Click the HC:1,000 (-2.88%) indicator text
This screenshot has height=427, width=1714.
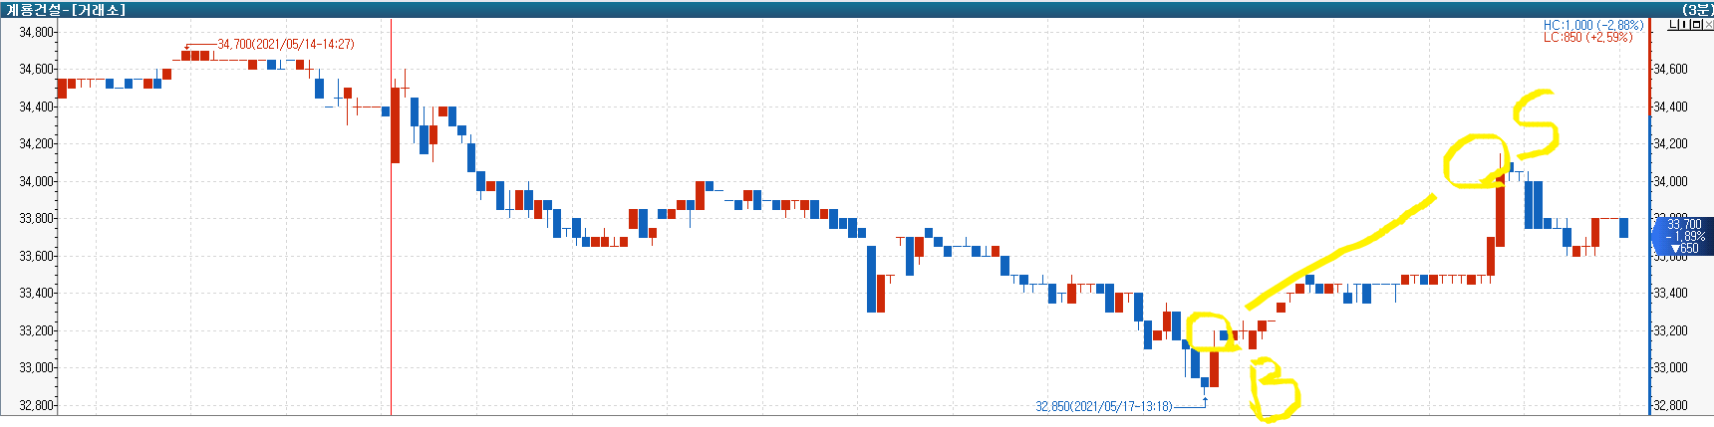pos(1592,25)
